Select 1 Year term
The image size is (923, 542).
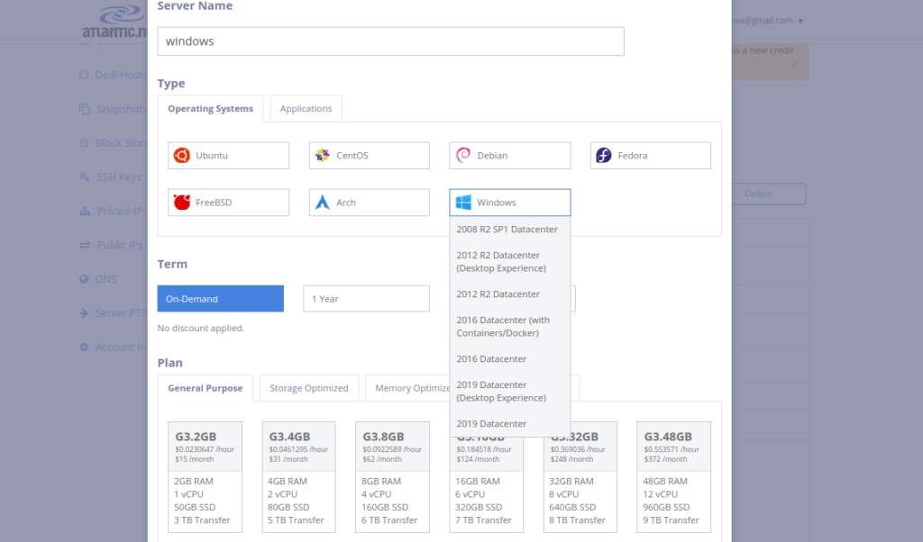(x=366, y=299)
